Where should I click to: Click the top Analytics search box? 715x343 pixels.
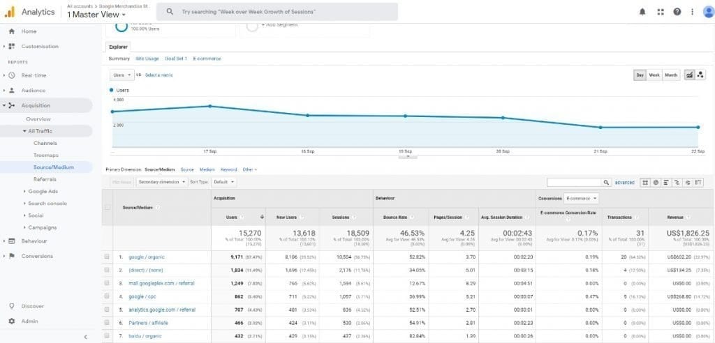coord(277,12)
